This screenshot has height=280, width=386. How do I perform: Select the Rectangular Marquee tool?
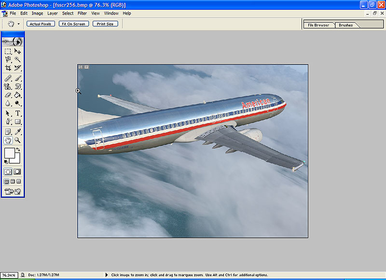pos(8,51)
